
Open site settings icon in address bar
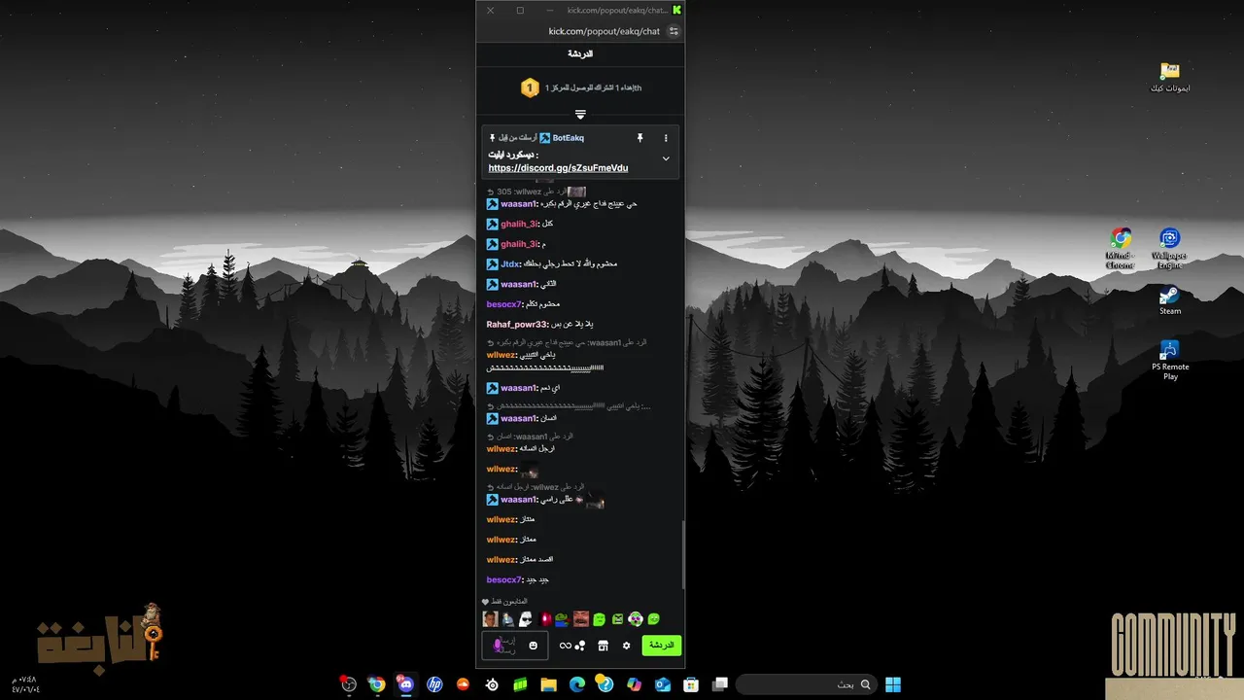click(x=674, y=31)
